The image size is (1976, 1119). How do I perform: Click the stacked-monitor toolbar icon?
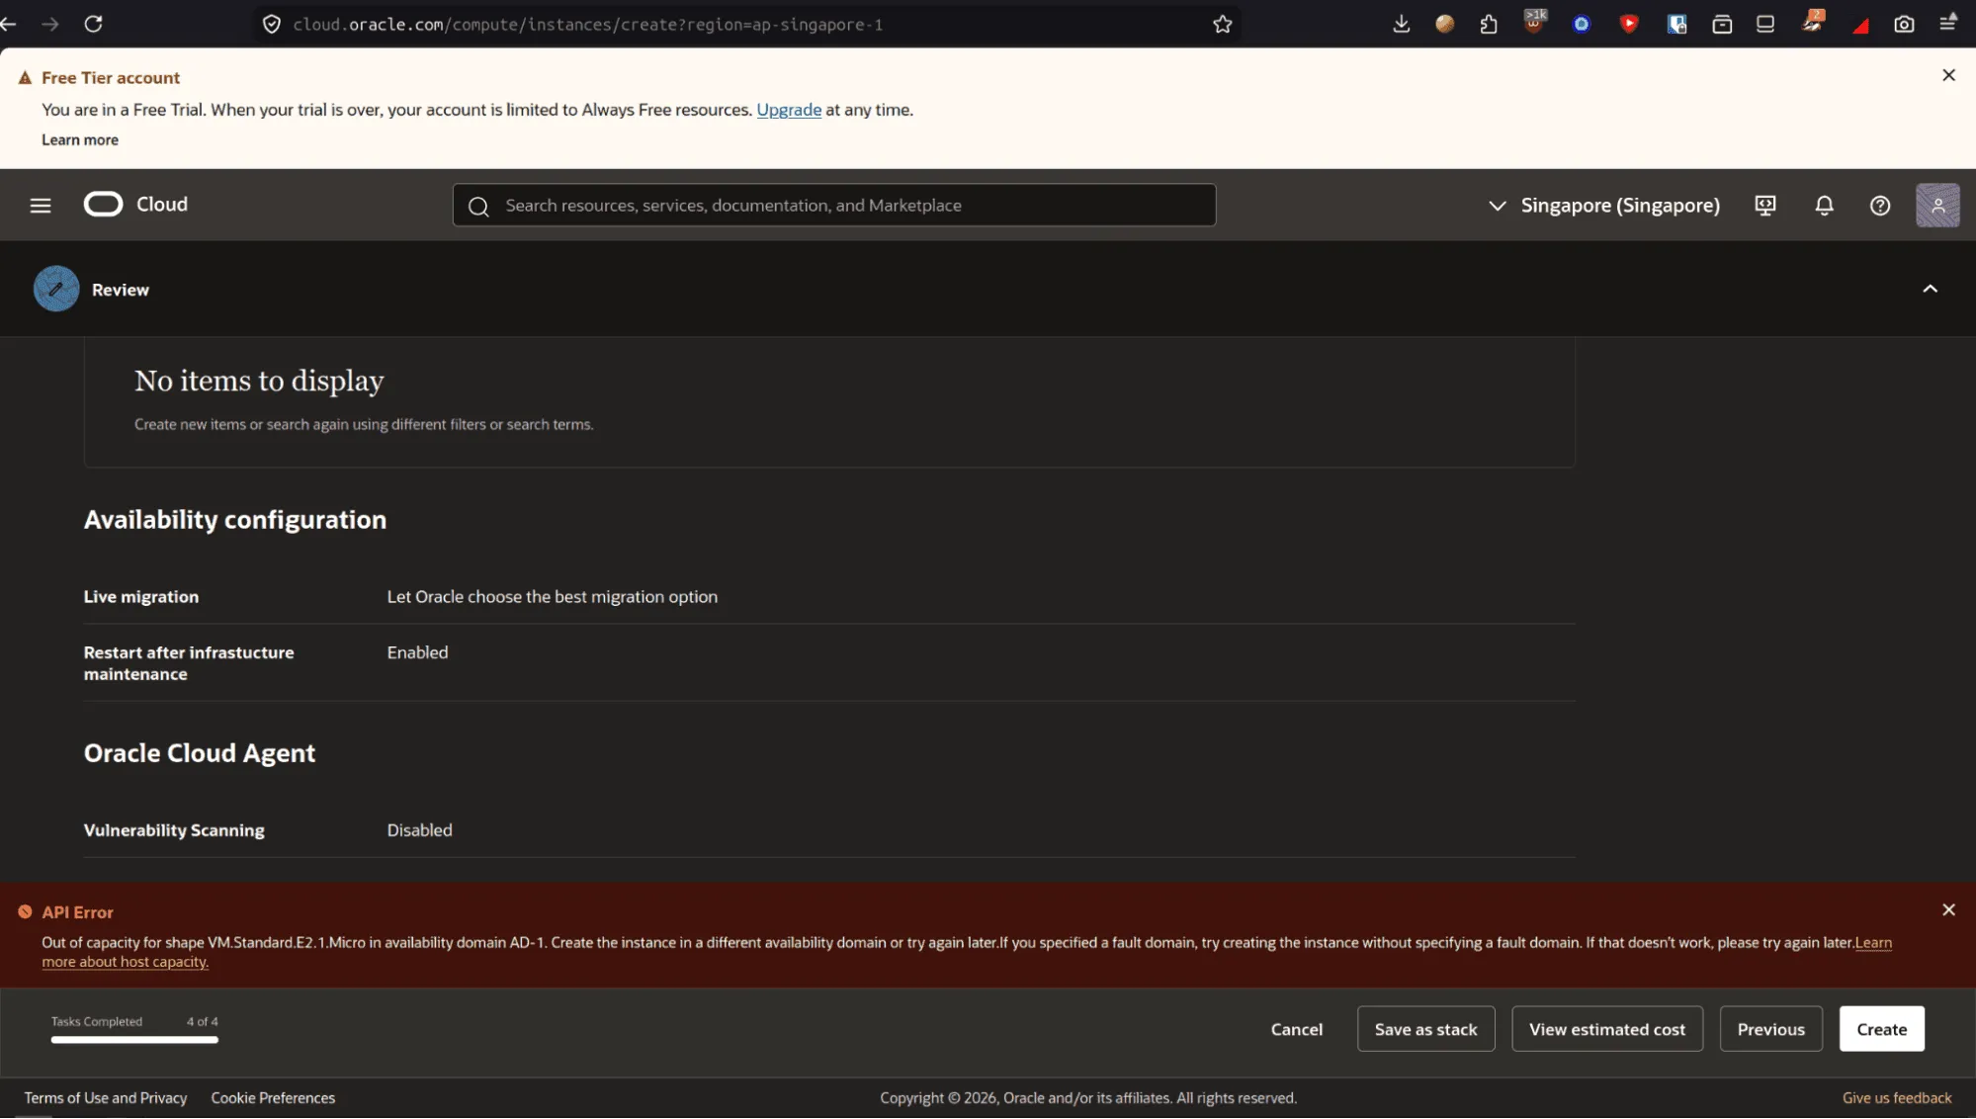click(1765, 24)
